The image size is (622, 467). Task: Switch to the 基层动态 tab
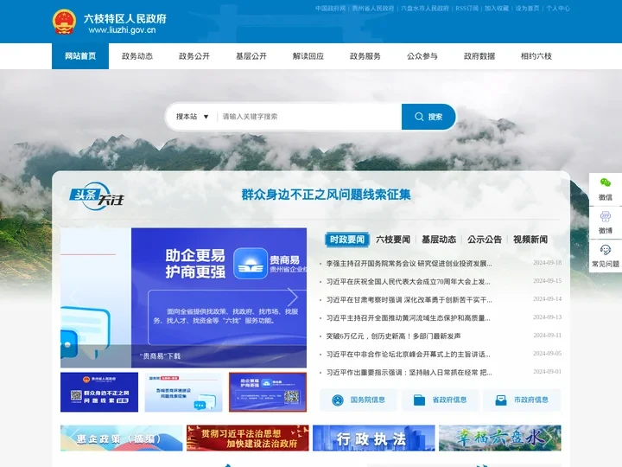439,240
